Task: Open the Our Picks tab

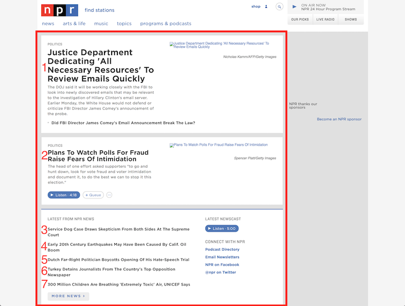Action: (299, 19)
